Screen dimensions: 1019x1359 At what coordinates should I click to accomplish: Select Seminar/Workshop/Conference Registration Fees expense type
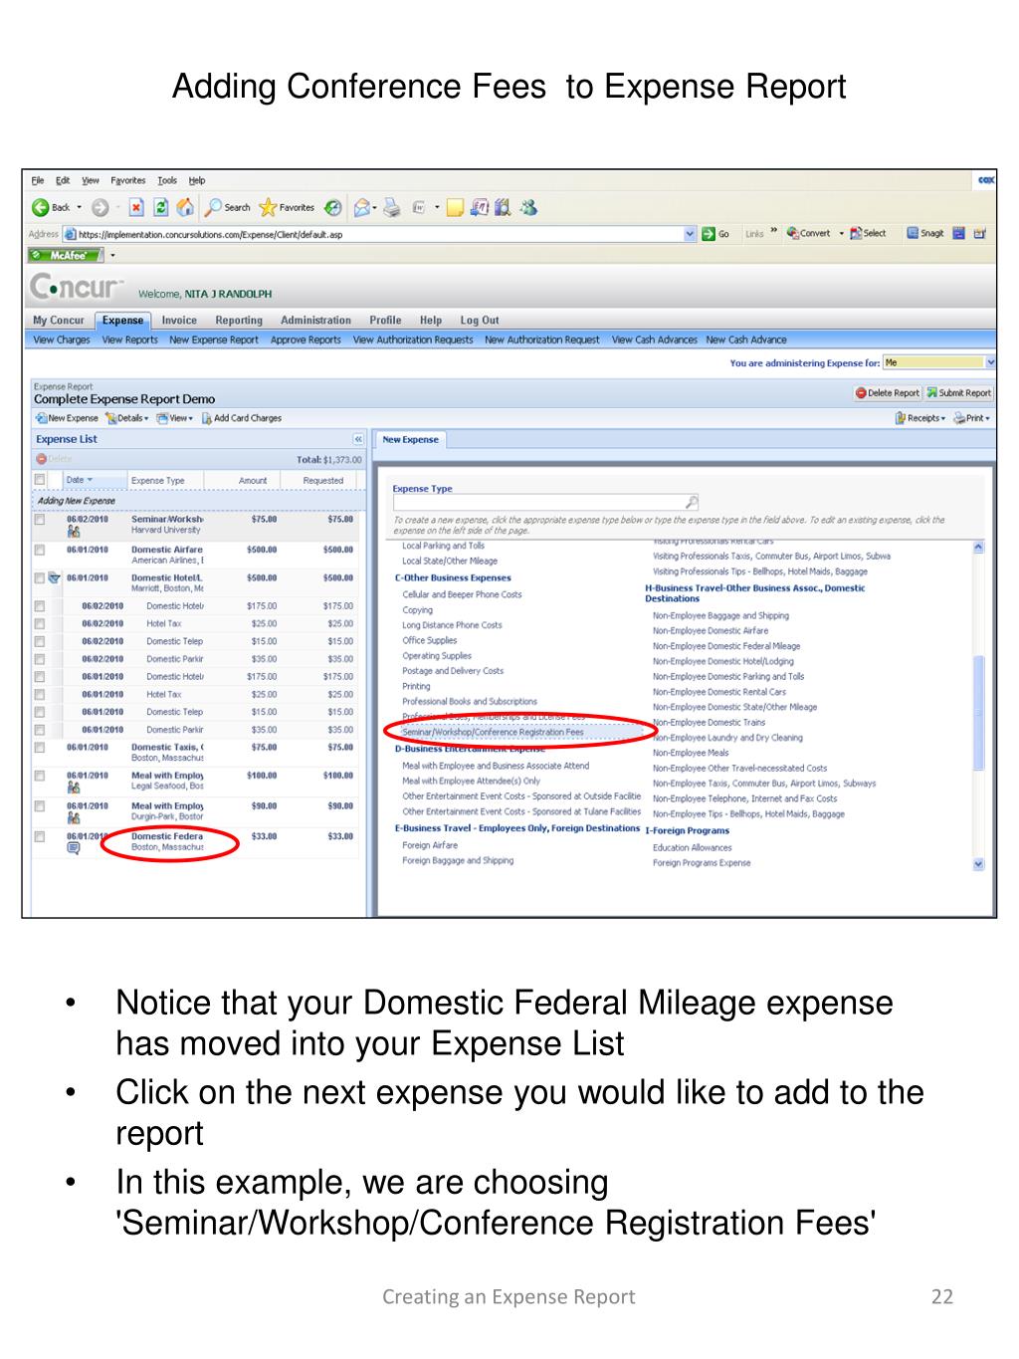pos(493,732)
